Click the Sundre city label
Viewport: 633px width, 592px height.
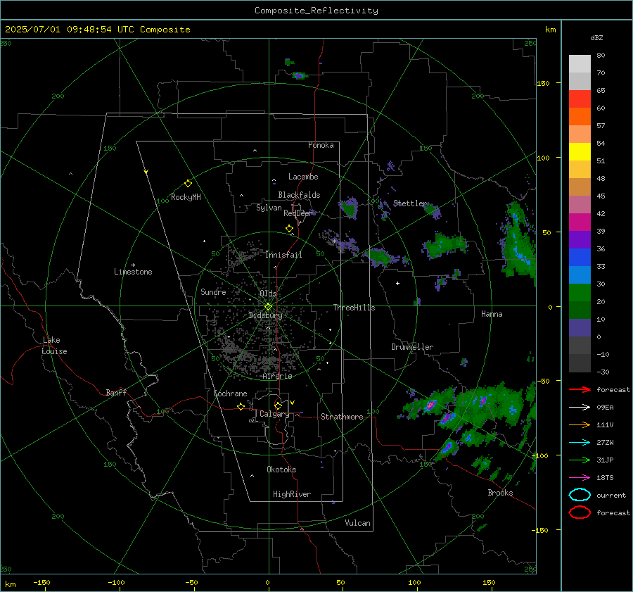point(213,291)
